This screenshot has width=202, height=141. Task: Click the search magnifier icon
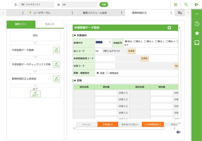point(186,4)
